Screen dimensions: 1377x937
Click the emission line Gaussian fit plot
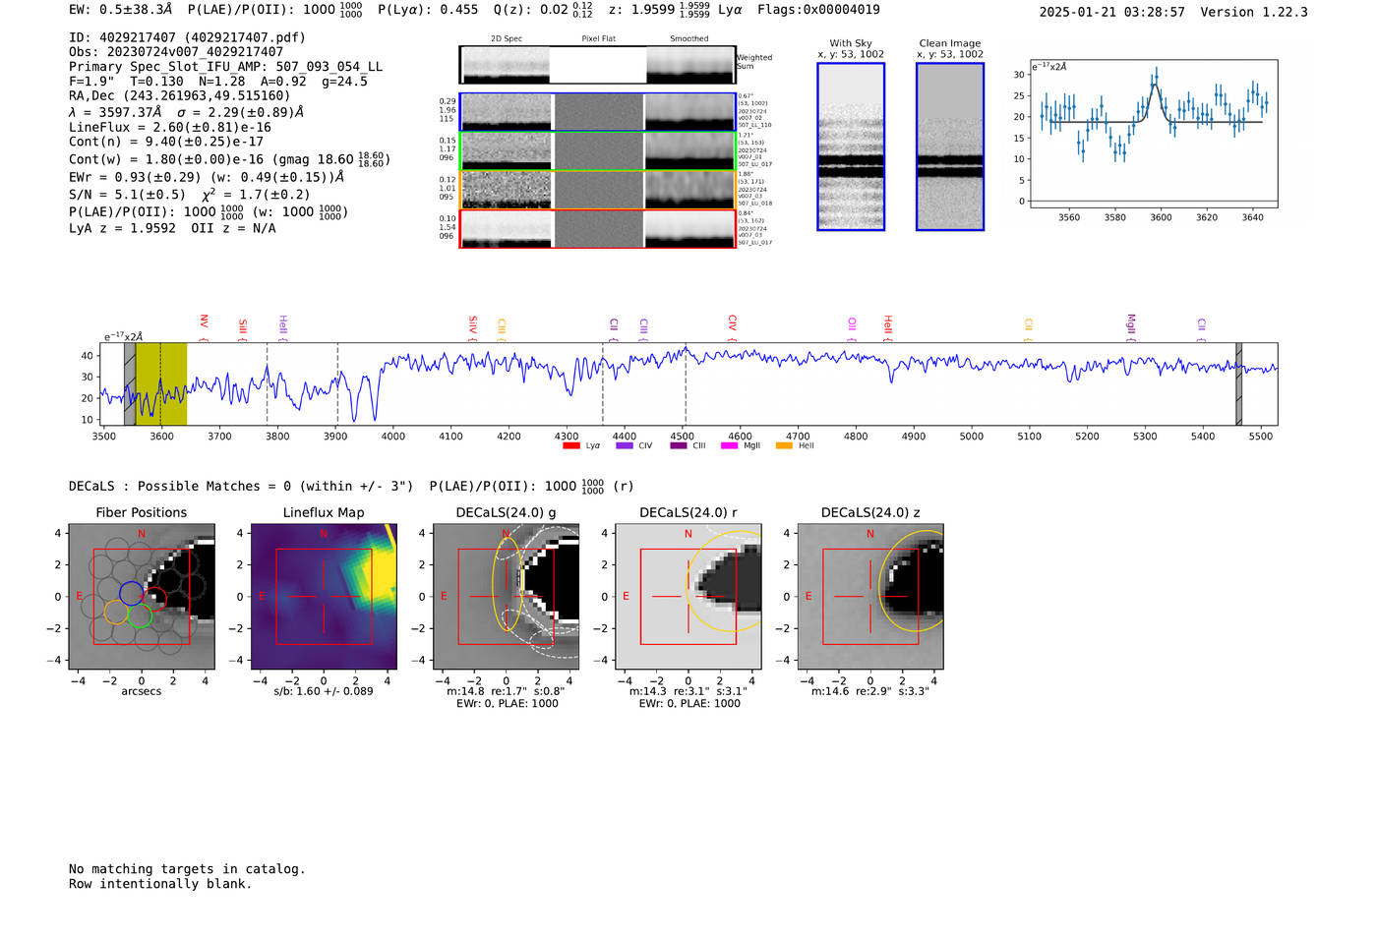coord(1153,134)
